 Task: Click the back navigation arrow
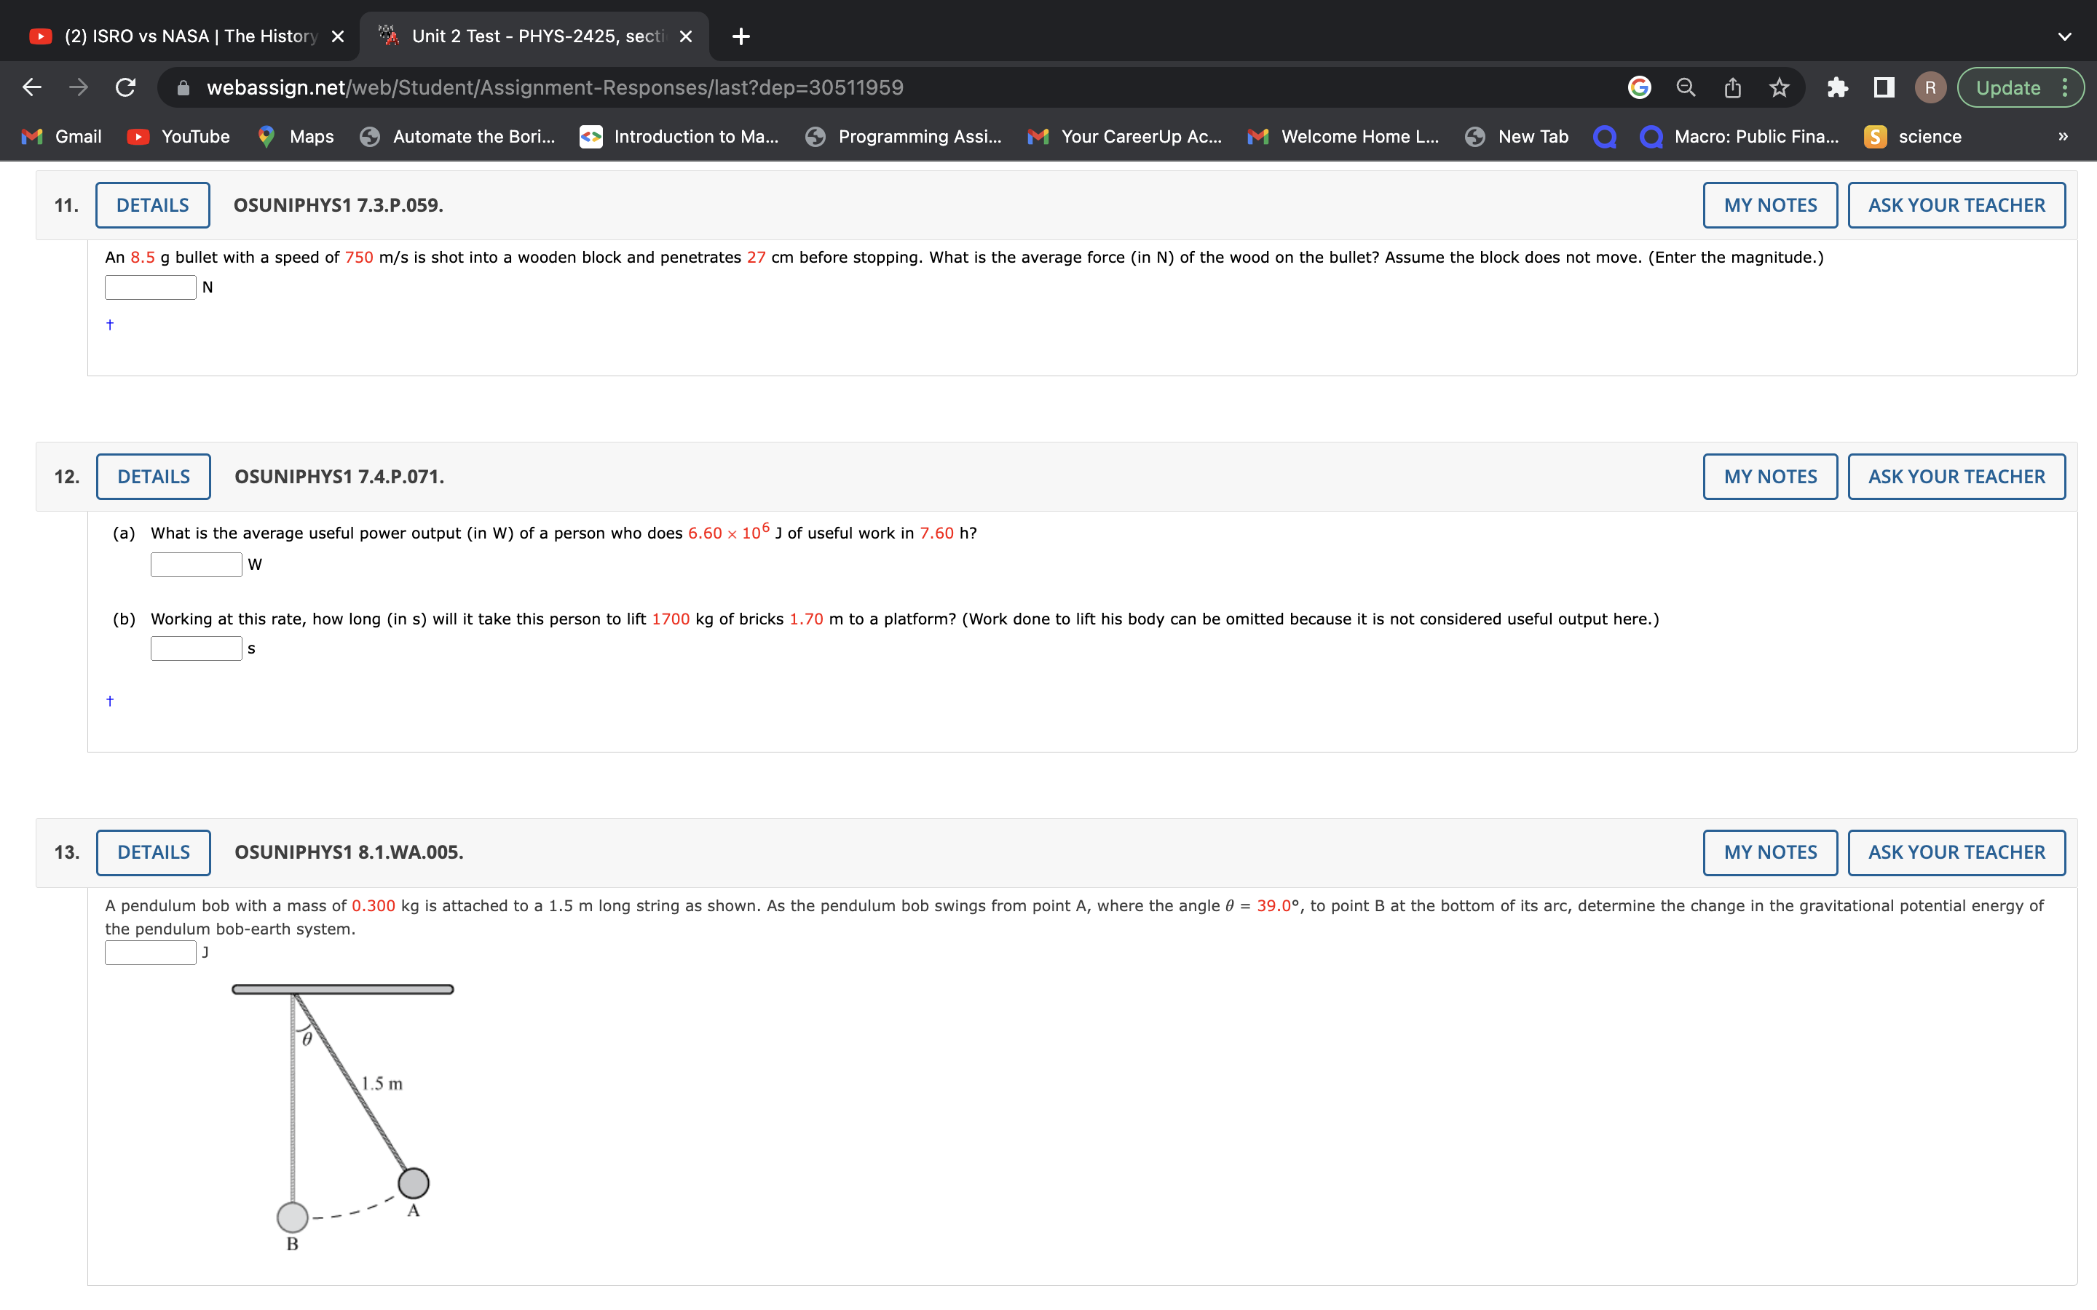[x=32, y=87]
